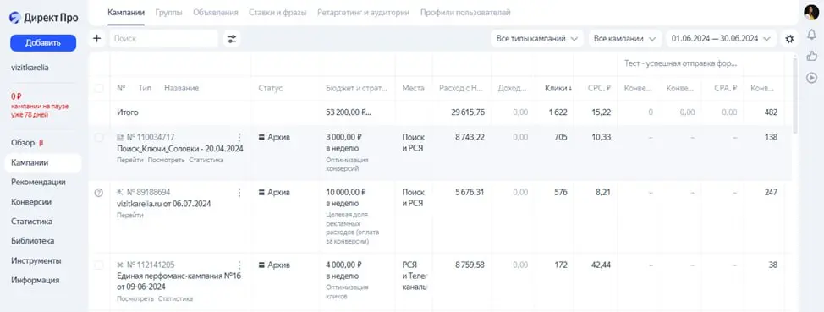Viewport: 824px width, 312px height.
Task: Click the type icon of campaign 110034717
Action: click(120, 138)
